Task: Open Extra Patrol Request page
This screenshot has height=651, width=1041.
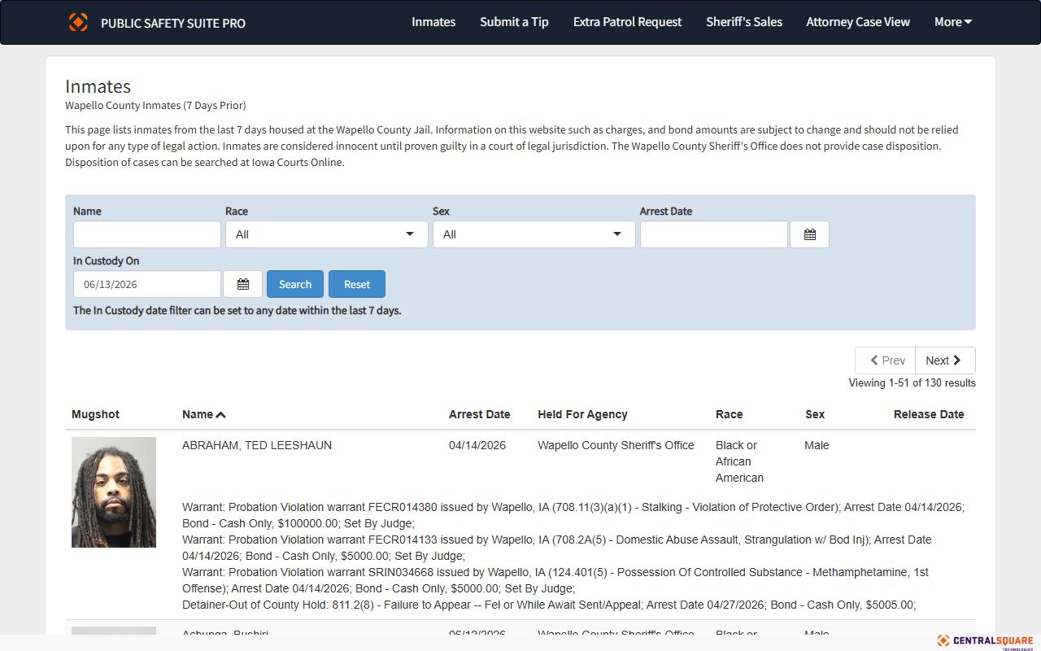Action: pyautogui.click(x=627, y=22)
